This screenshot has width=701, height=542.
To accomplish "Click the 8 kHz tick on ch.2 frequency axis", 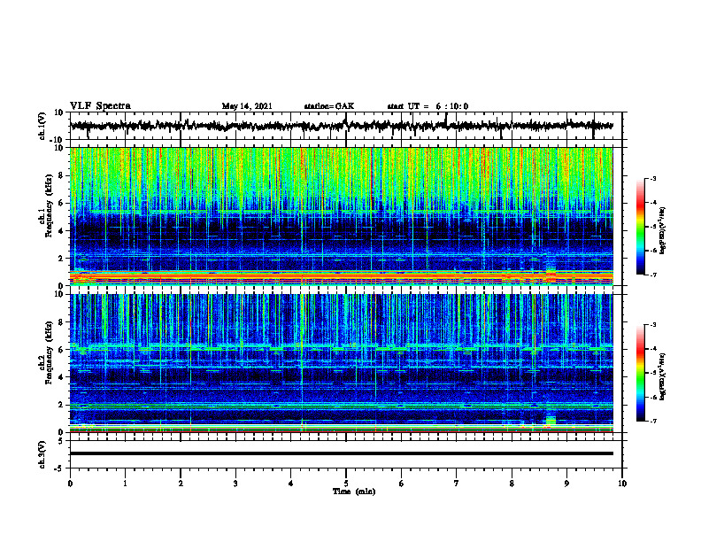I will coord(62,322).
